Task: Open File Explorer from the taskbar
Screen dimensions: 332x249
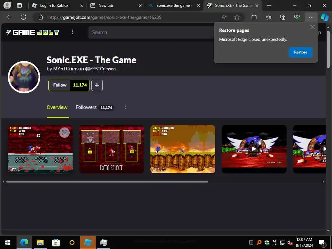Action: [x=40, y=243]
